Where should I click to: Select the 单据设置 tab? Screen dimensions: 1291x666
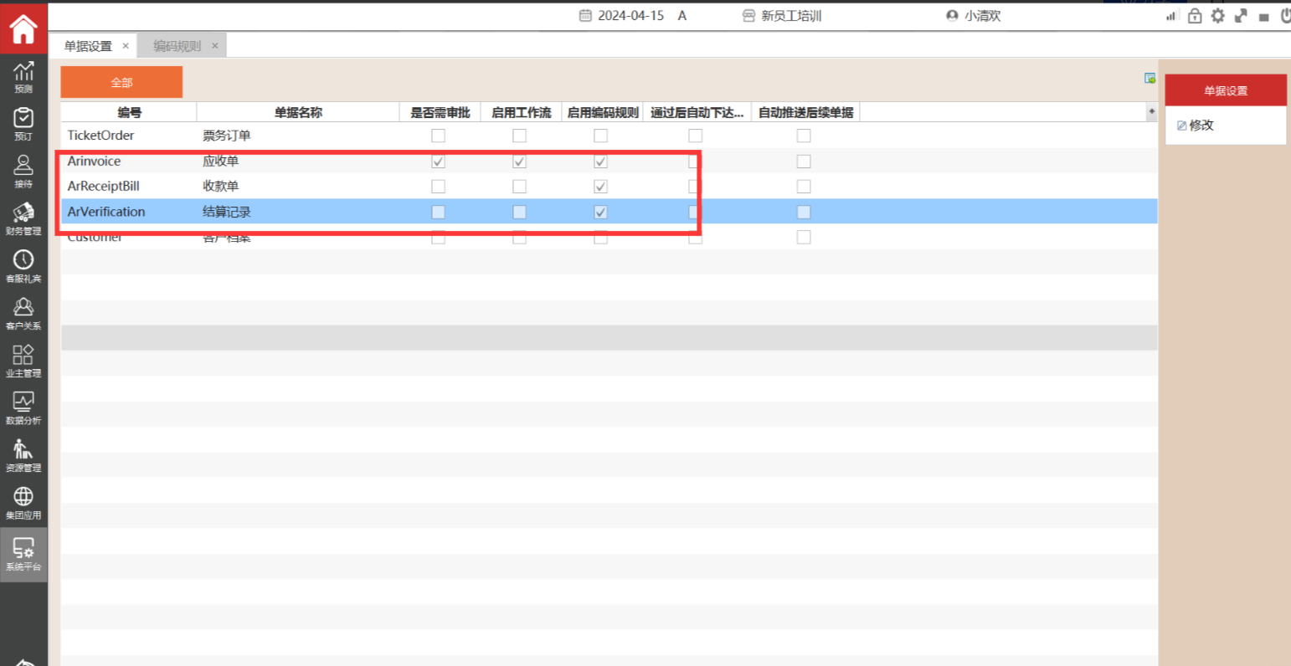(88, 46)
